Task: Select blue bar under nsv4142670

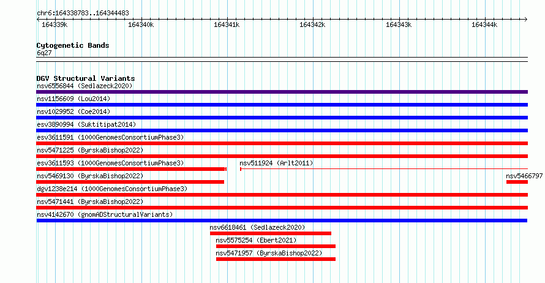Action: (282, 221)
